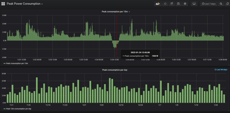Click the 1/24 label in daily chart

tap(216, 105)
